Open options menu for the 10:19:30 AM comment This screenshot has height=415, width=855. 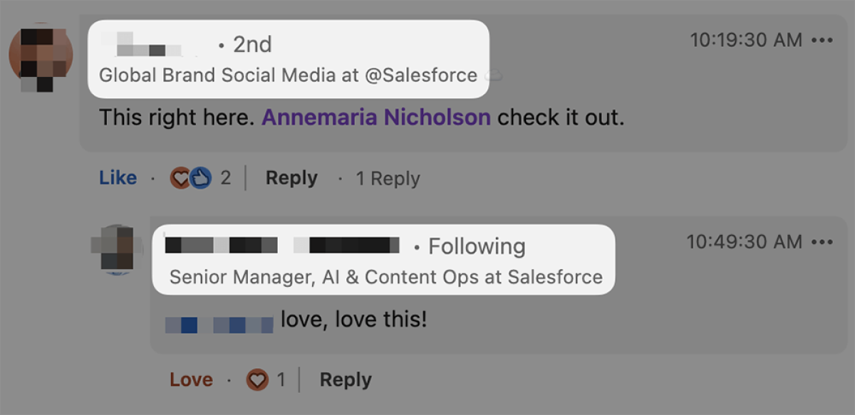(822, 41)
